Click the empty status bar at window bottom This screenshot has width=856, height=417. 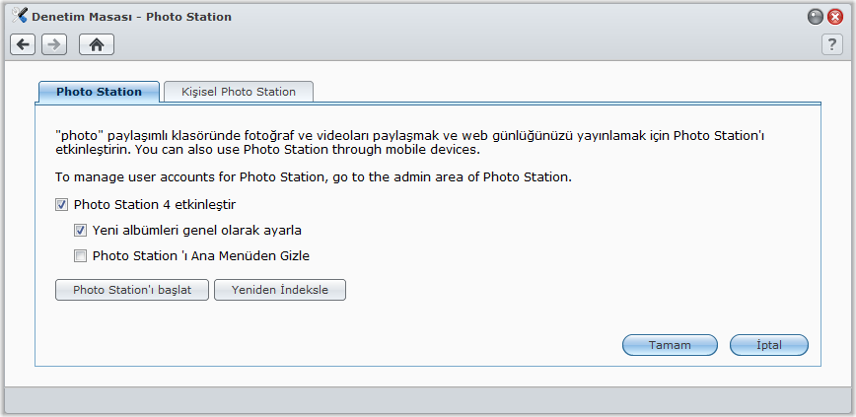[x=428, y=399]
